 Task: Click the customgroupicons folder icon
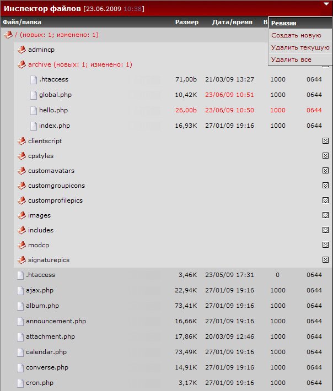click(x=22, y=186)
